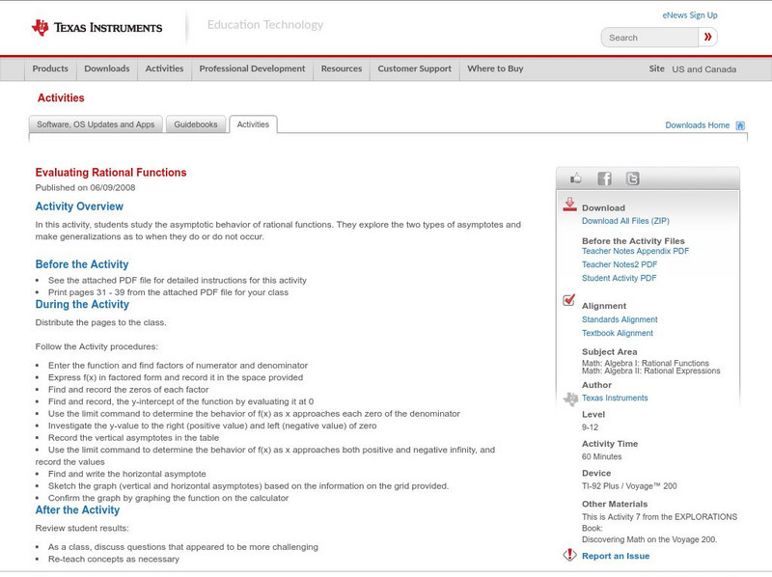Open the Resources menu
772x577 pixels.
point(342,69)
